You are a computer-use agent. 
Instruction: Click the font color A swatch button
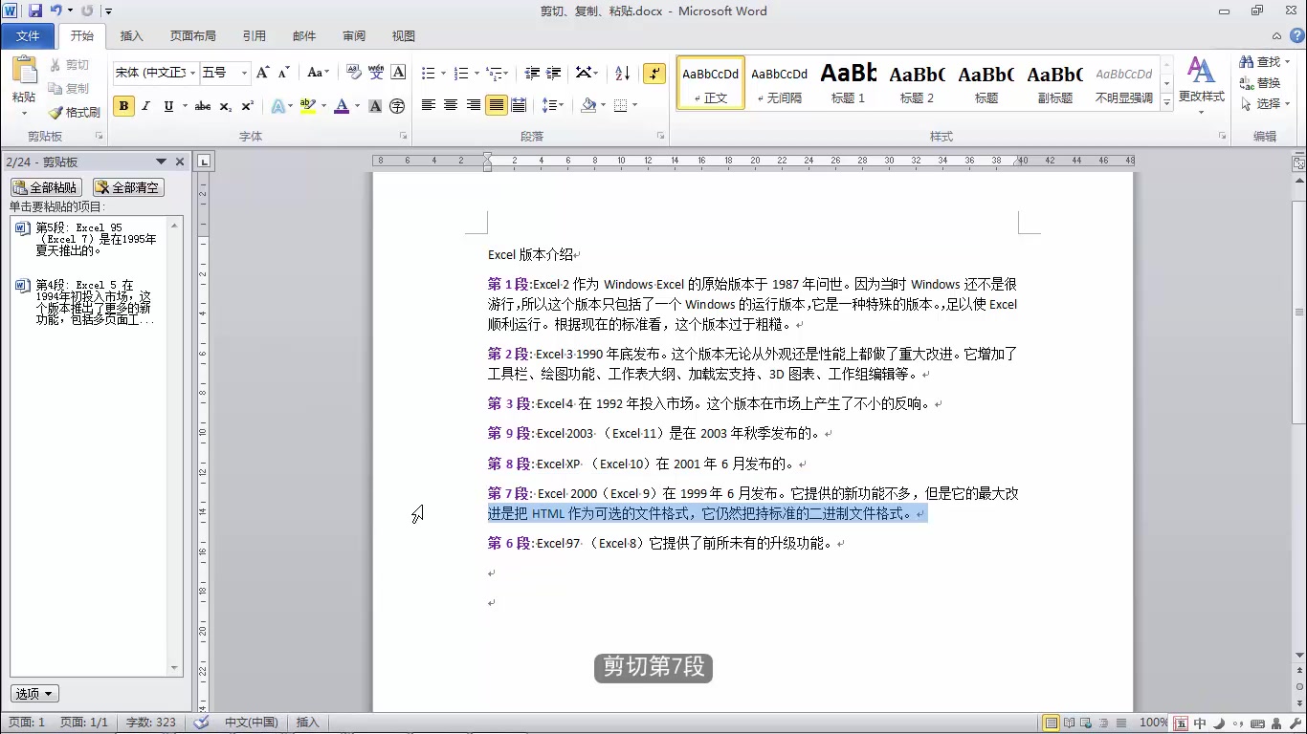tap(342, 106)
